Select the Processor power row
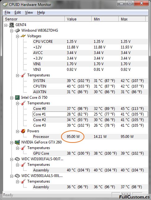 pos(90,137)
